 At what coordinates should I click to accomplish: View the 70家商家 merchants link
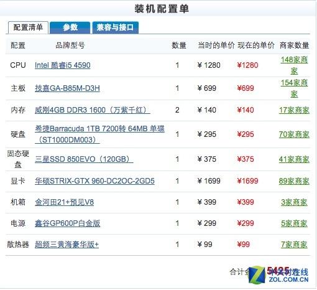[x=294, y=134]
